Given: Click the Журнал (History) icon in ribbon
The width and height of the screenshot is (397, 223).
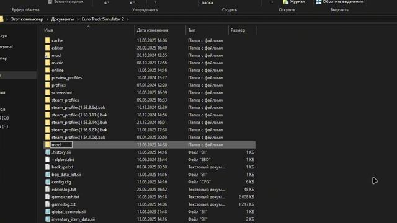Looking at the screenshot, I should 285,2.
